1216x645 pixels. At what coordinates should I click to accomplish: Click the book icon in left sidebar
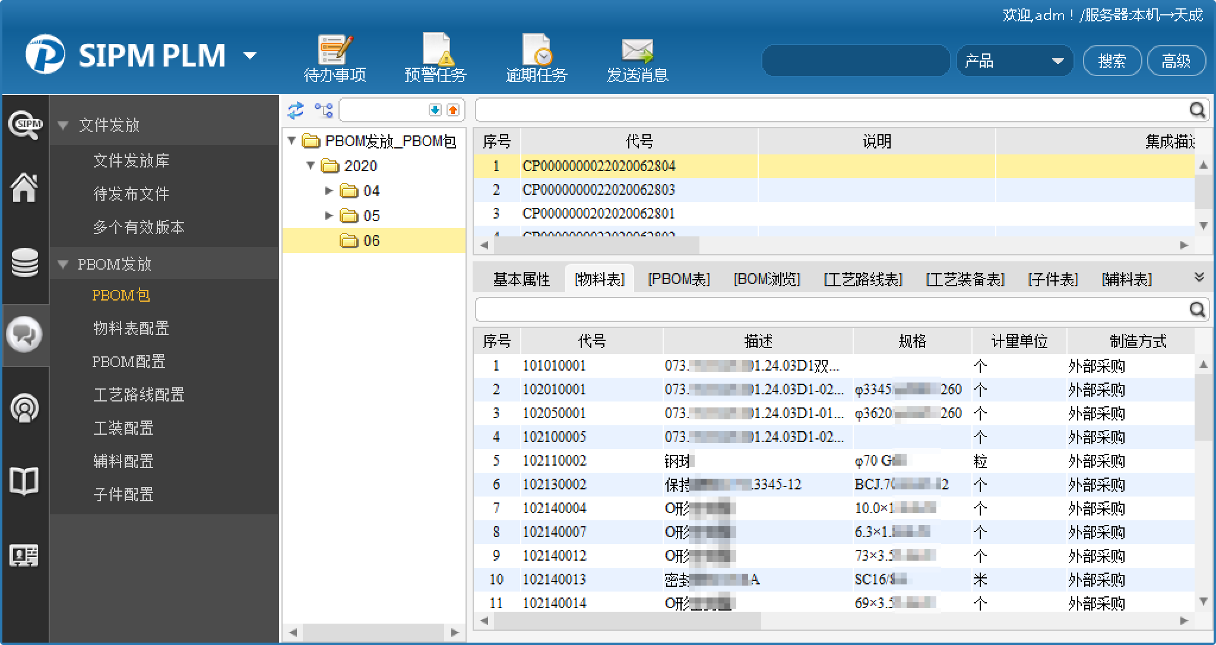24,480
